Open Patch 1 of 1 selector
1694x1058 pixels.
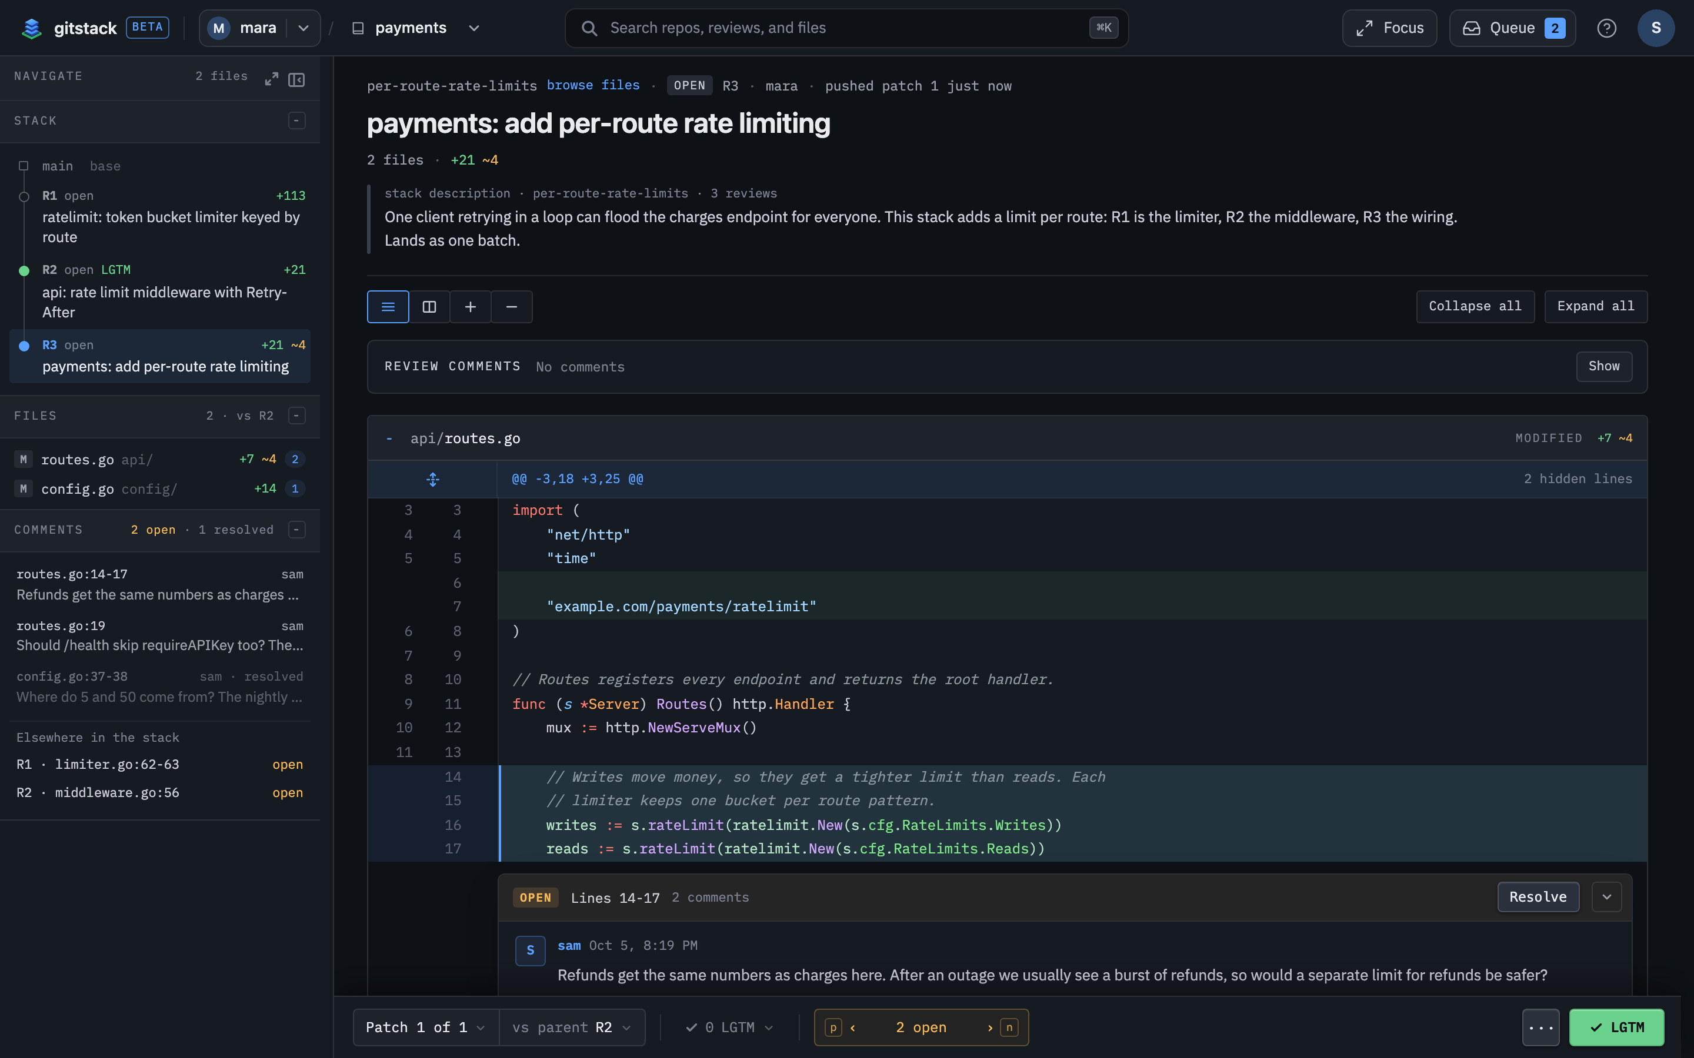[426, 1027]
